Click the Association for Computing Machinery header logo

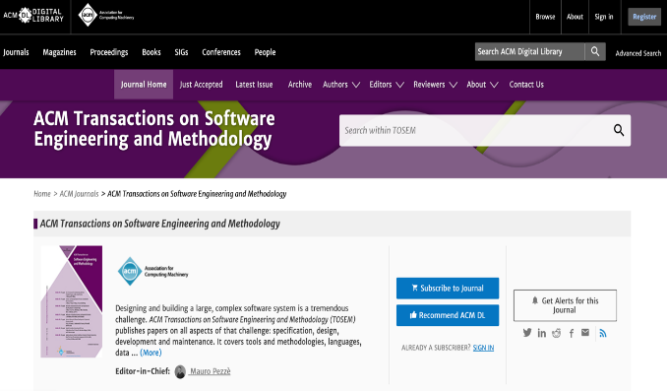106,16
